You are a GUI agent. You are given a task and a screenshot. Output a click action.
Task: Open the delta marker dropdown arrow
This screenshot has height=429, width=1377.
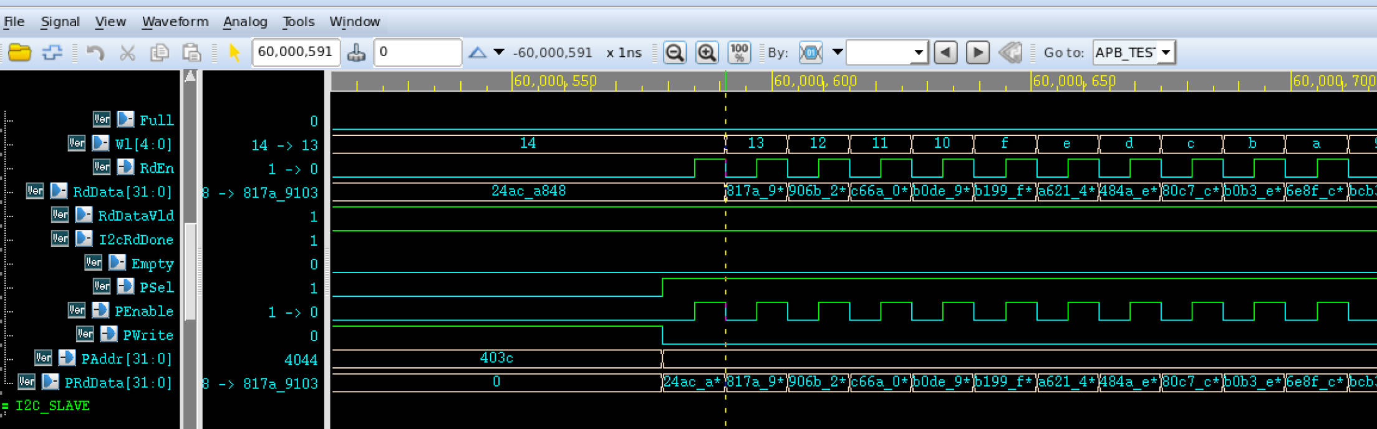point(499,52)
